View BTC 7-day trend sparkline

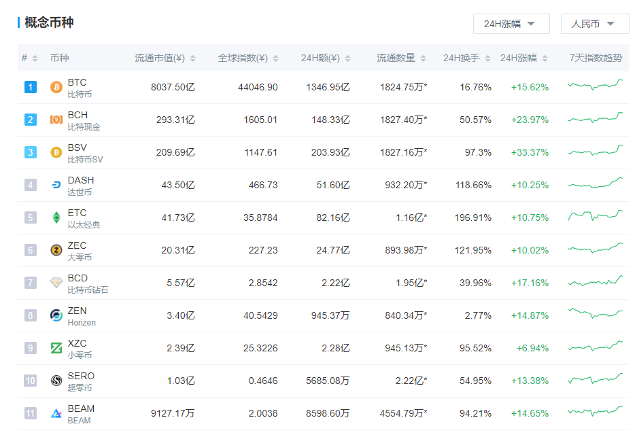[595, 85]
